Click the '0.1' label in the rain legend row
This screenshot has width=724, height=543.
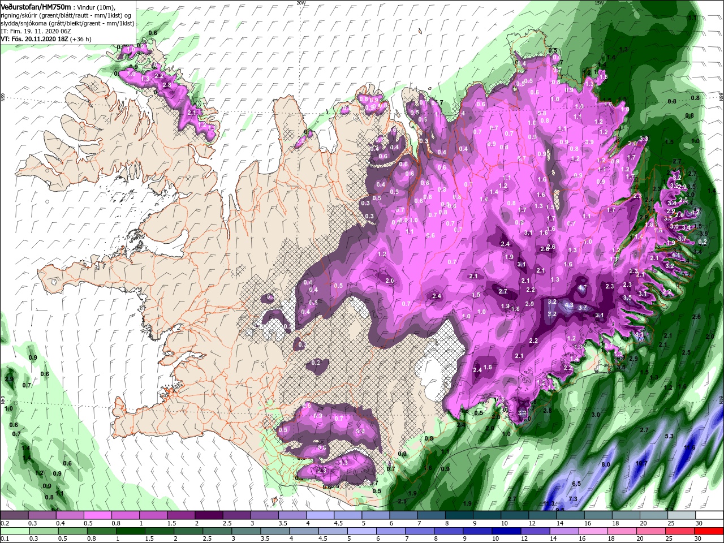point(5,538)
